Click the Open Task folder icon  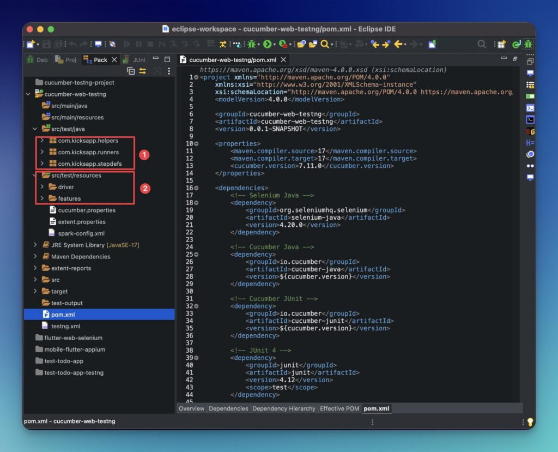point(313,44)
